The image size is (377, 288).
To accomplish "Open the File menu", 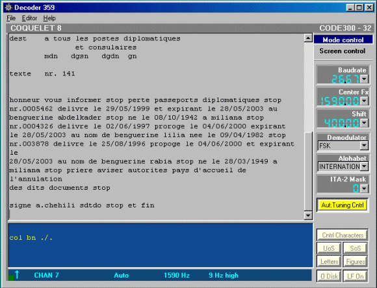I will coord(11,18).
